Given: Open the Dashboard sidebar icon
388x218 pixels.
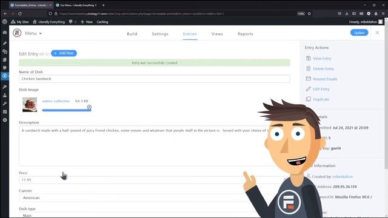Looking at the screenshot, I should [4, 32].
